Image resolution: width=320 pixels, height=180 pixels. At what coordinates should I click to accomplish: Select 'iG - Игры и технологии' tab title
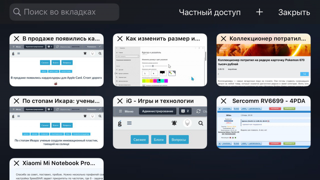pyautogui.click(x=160, y=101)
